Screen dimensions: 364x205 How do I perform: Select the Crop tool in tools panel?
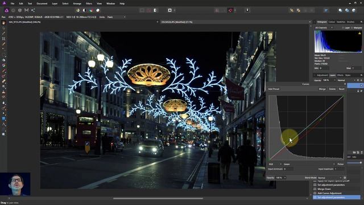(x=3, y=39)
